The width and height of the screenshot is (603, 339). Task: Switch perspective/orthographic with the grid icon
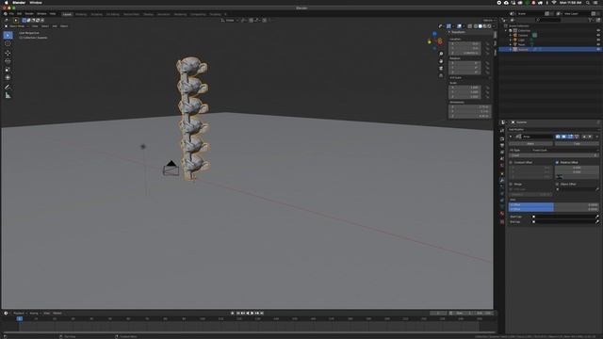pos(441,75)
